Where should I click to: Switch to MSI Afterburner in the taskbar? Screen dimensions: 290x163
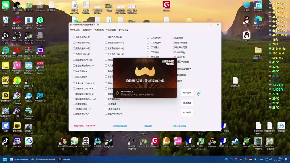[x=19, y=159]
